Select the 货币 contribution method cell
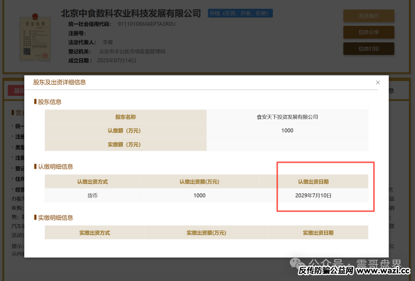415x281 pixels. point(93,196)
